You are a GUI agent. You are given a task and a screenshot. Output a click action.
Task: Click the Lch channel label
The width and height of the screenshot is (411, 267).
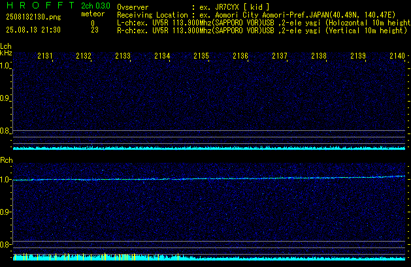pyautogui.click(x=6, y=46)
